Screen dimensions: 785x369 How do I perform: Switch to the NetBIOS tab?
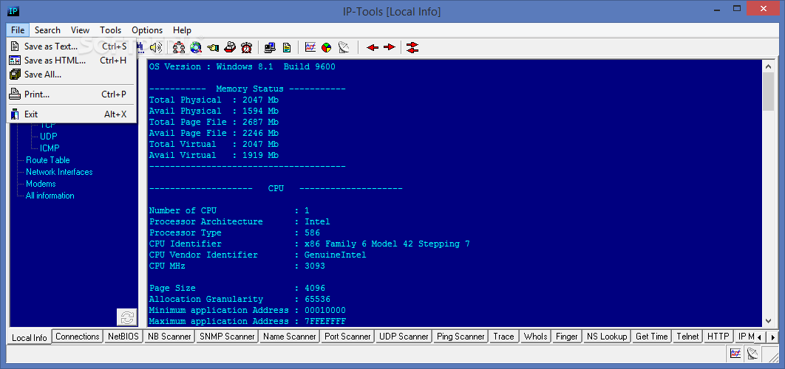click(123, 337)
